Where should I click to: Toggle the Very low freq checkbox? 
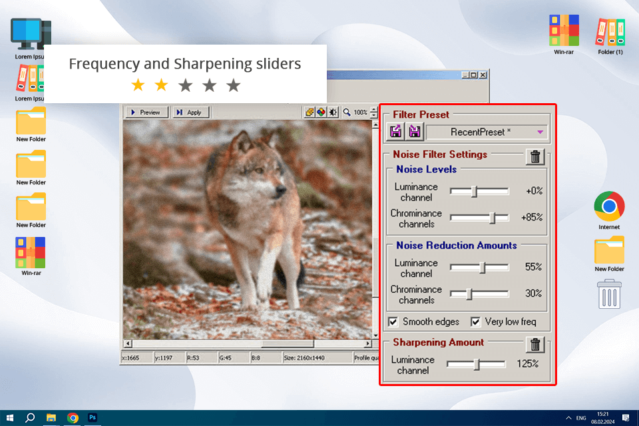point(475,322)
